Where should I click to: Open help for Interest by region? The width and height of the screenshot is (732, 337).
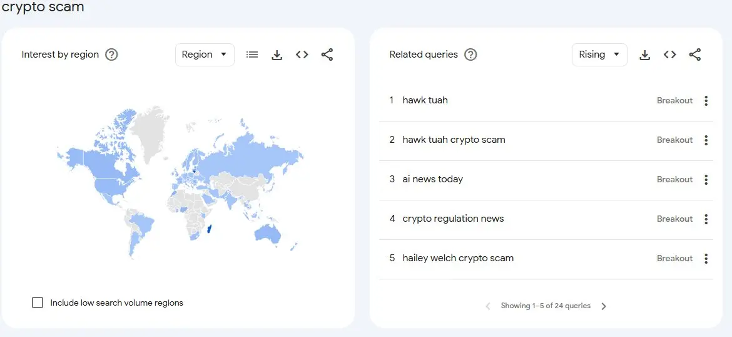pyautogui.click(x=111, y=54)
